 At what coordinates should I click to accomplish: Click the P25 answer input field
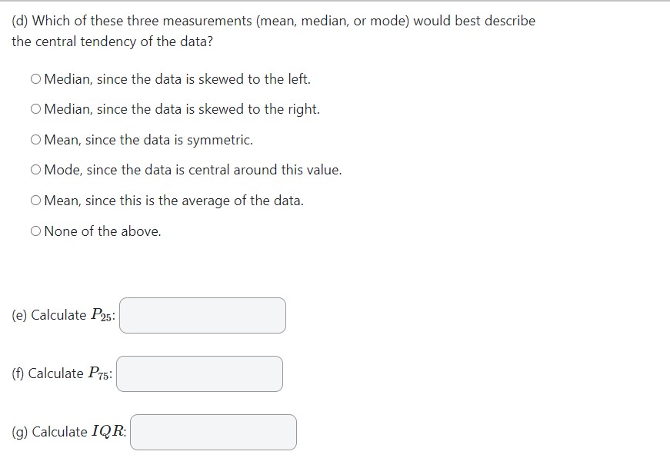[x=202, y=315]
